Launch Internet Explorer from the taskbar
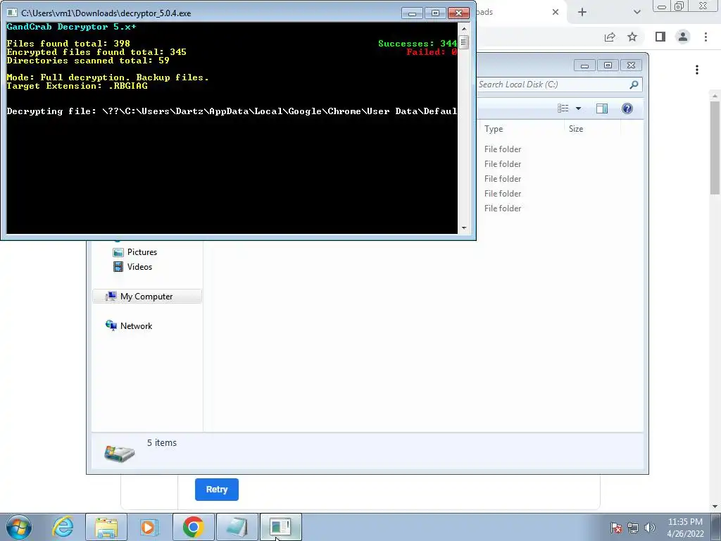 (x=63, y=527)
